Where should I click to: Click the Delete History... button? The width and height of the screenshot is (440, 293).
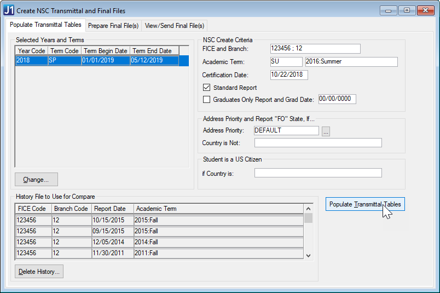click(x=39, y=272)
